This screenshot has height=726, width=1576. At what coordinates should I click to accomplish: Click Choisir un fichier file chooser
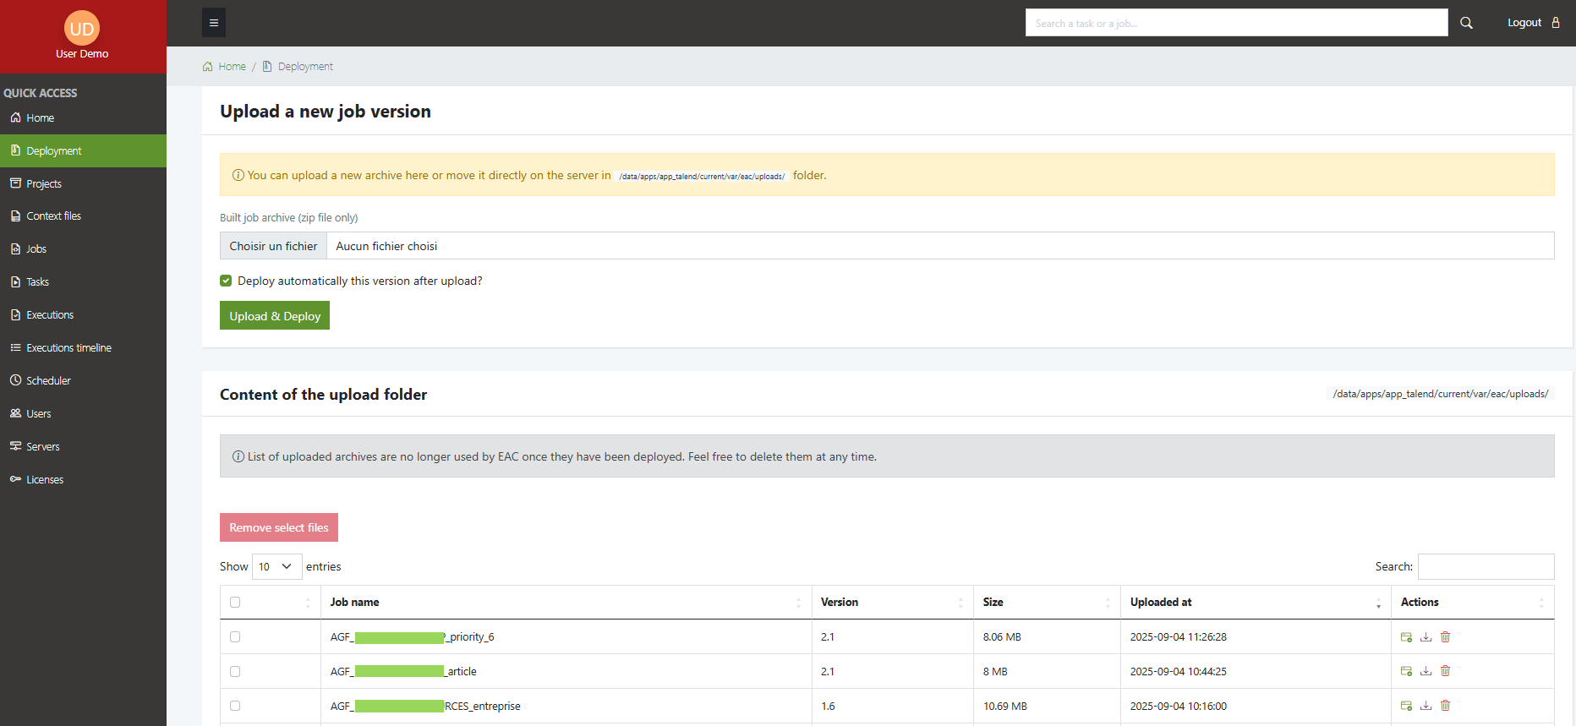[x=273, y=246]
